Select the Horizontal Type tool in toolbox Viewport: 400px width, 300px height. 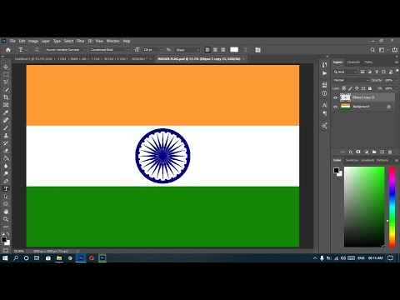pyautogui.click(x=6, y=189)
